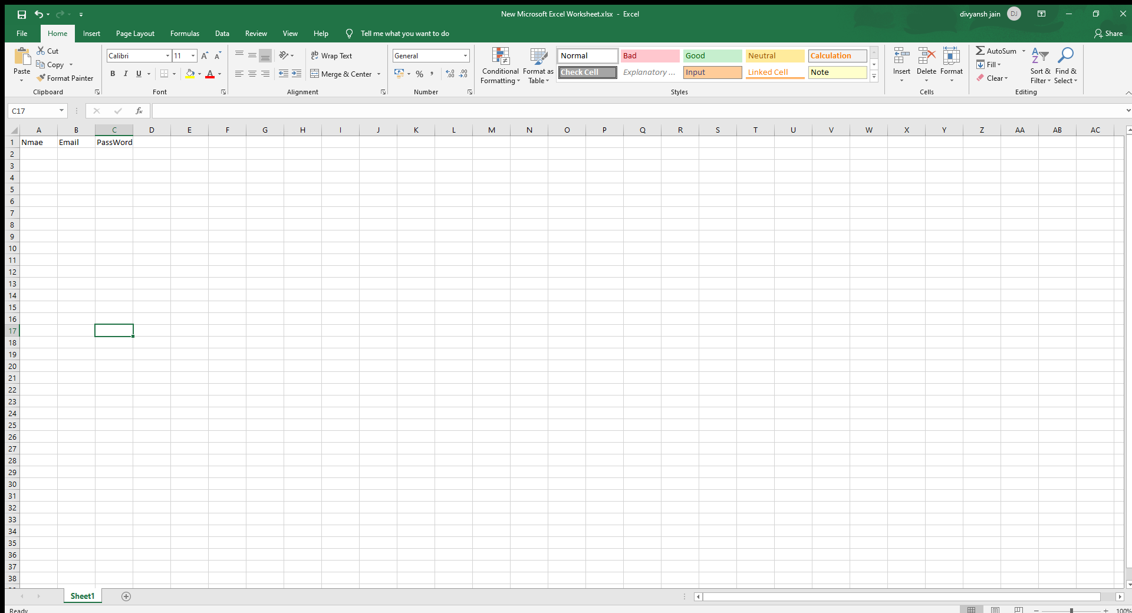
Task: Apply bold formatting
Action: click(x=112, y=74)
